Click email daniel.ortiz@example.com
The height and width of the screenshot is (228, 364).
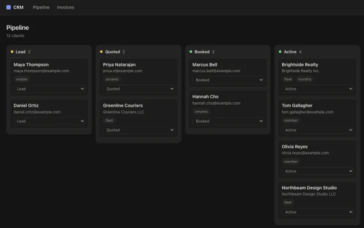click(x=37, y=112)
